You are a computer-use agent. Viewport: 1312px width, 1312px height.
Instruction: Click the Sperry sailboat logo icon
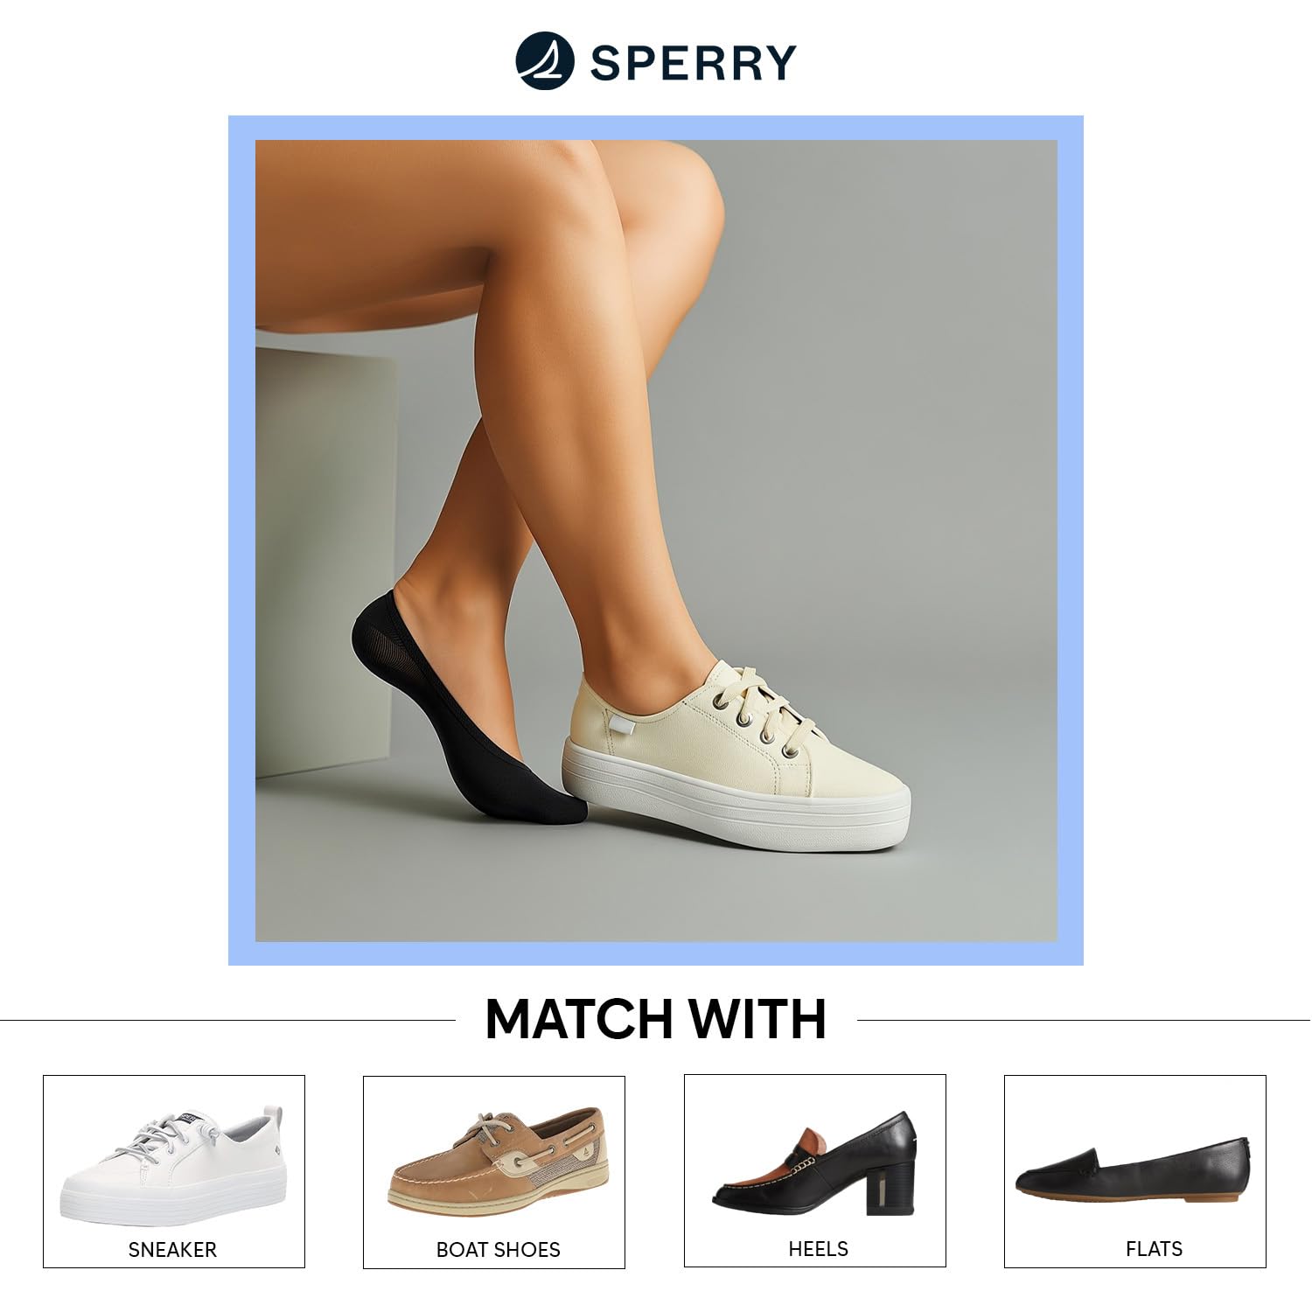coord(545,60)
